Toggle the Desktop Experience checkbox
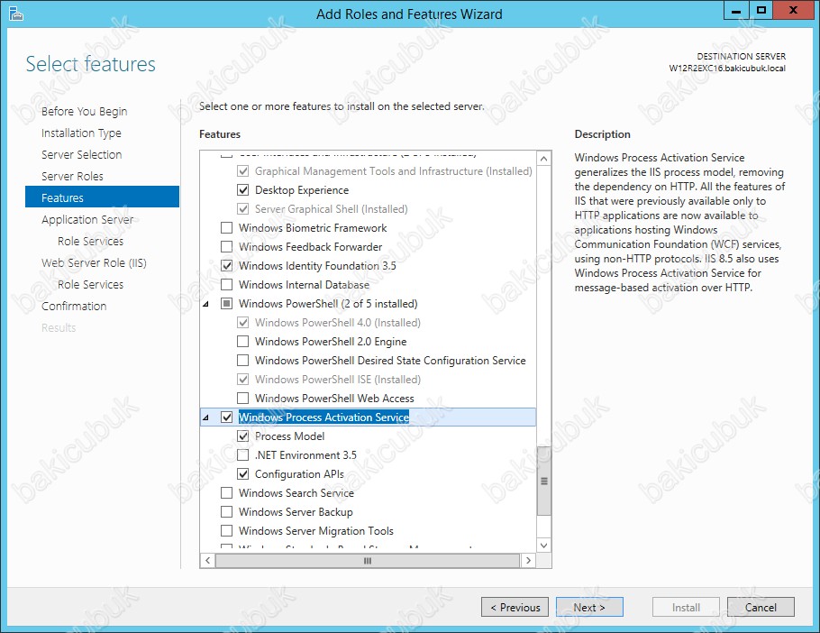Image resolution: width=820 pixels, height=633 pixels. coord(242,190)
